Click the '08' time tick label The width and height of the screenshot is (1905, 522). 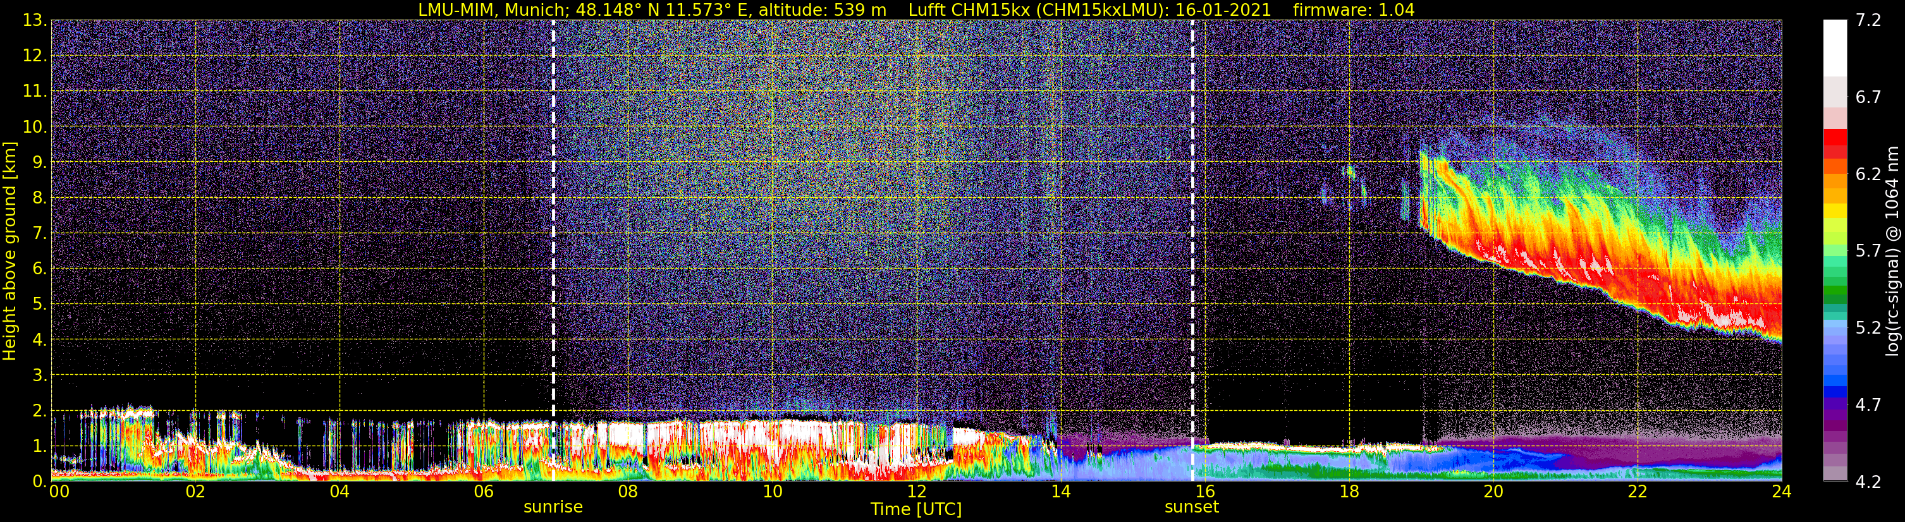[x=628, y=492]
